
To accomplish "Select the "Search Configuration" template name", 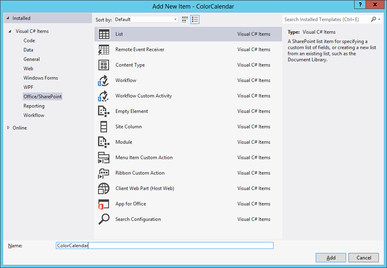I will tap(138, 219).
